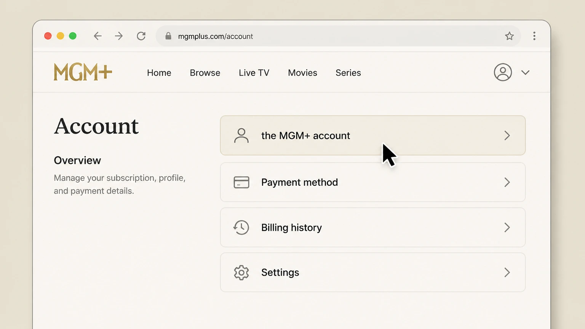Go to the Home nav item
Image resolution: width=585 pixels, height=329 pixels.
click(159, 73)
